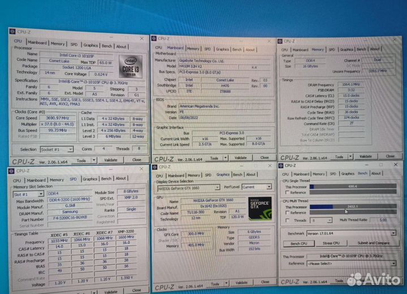Click the Multi Thread This Processor score bar
The height and width of the screenshot is (294, 407).
click(x=353, y=207)
